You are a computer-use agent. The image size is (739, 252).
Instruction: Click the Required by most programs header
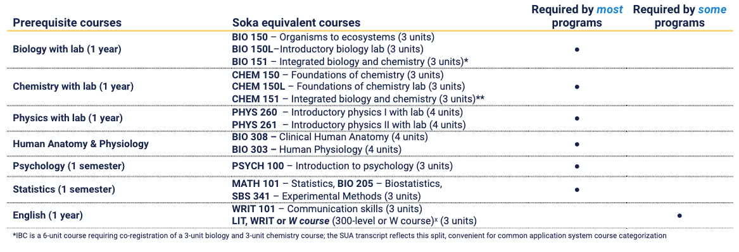(577, 16)
